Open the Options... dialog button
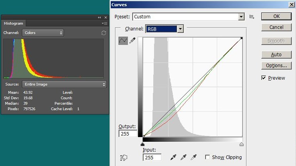 [276, 66]
